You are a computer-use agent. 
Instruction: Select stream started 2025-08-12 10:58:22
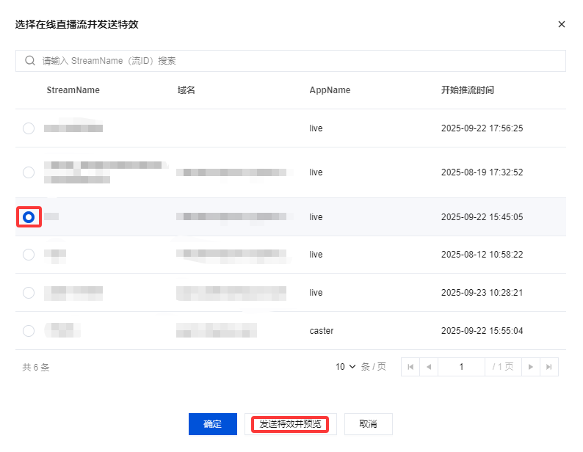point(29,255)
